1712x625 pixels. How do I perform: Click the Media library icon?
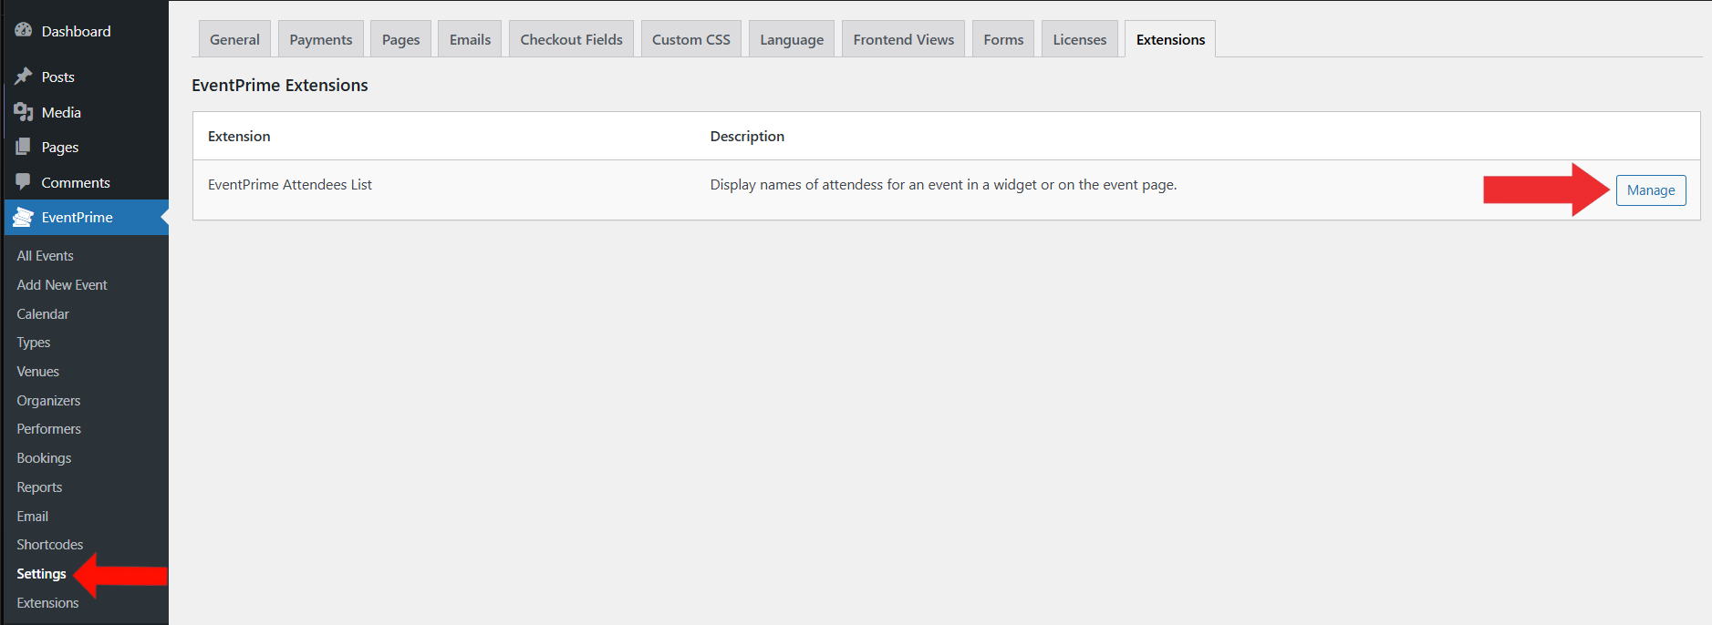(24, 112)
